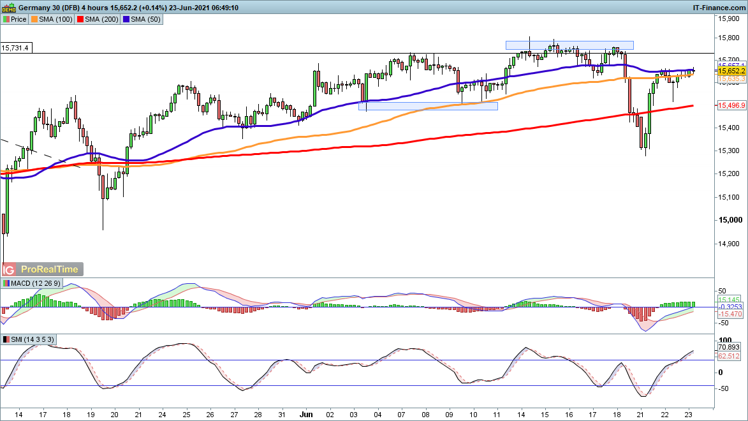
Task: Select the lower blue support rectangle
Action: tap(427, 106)
